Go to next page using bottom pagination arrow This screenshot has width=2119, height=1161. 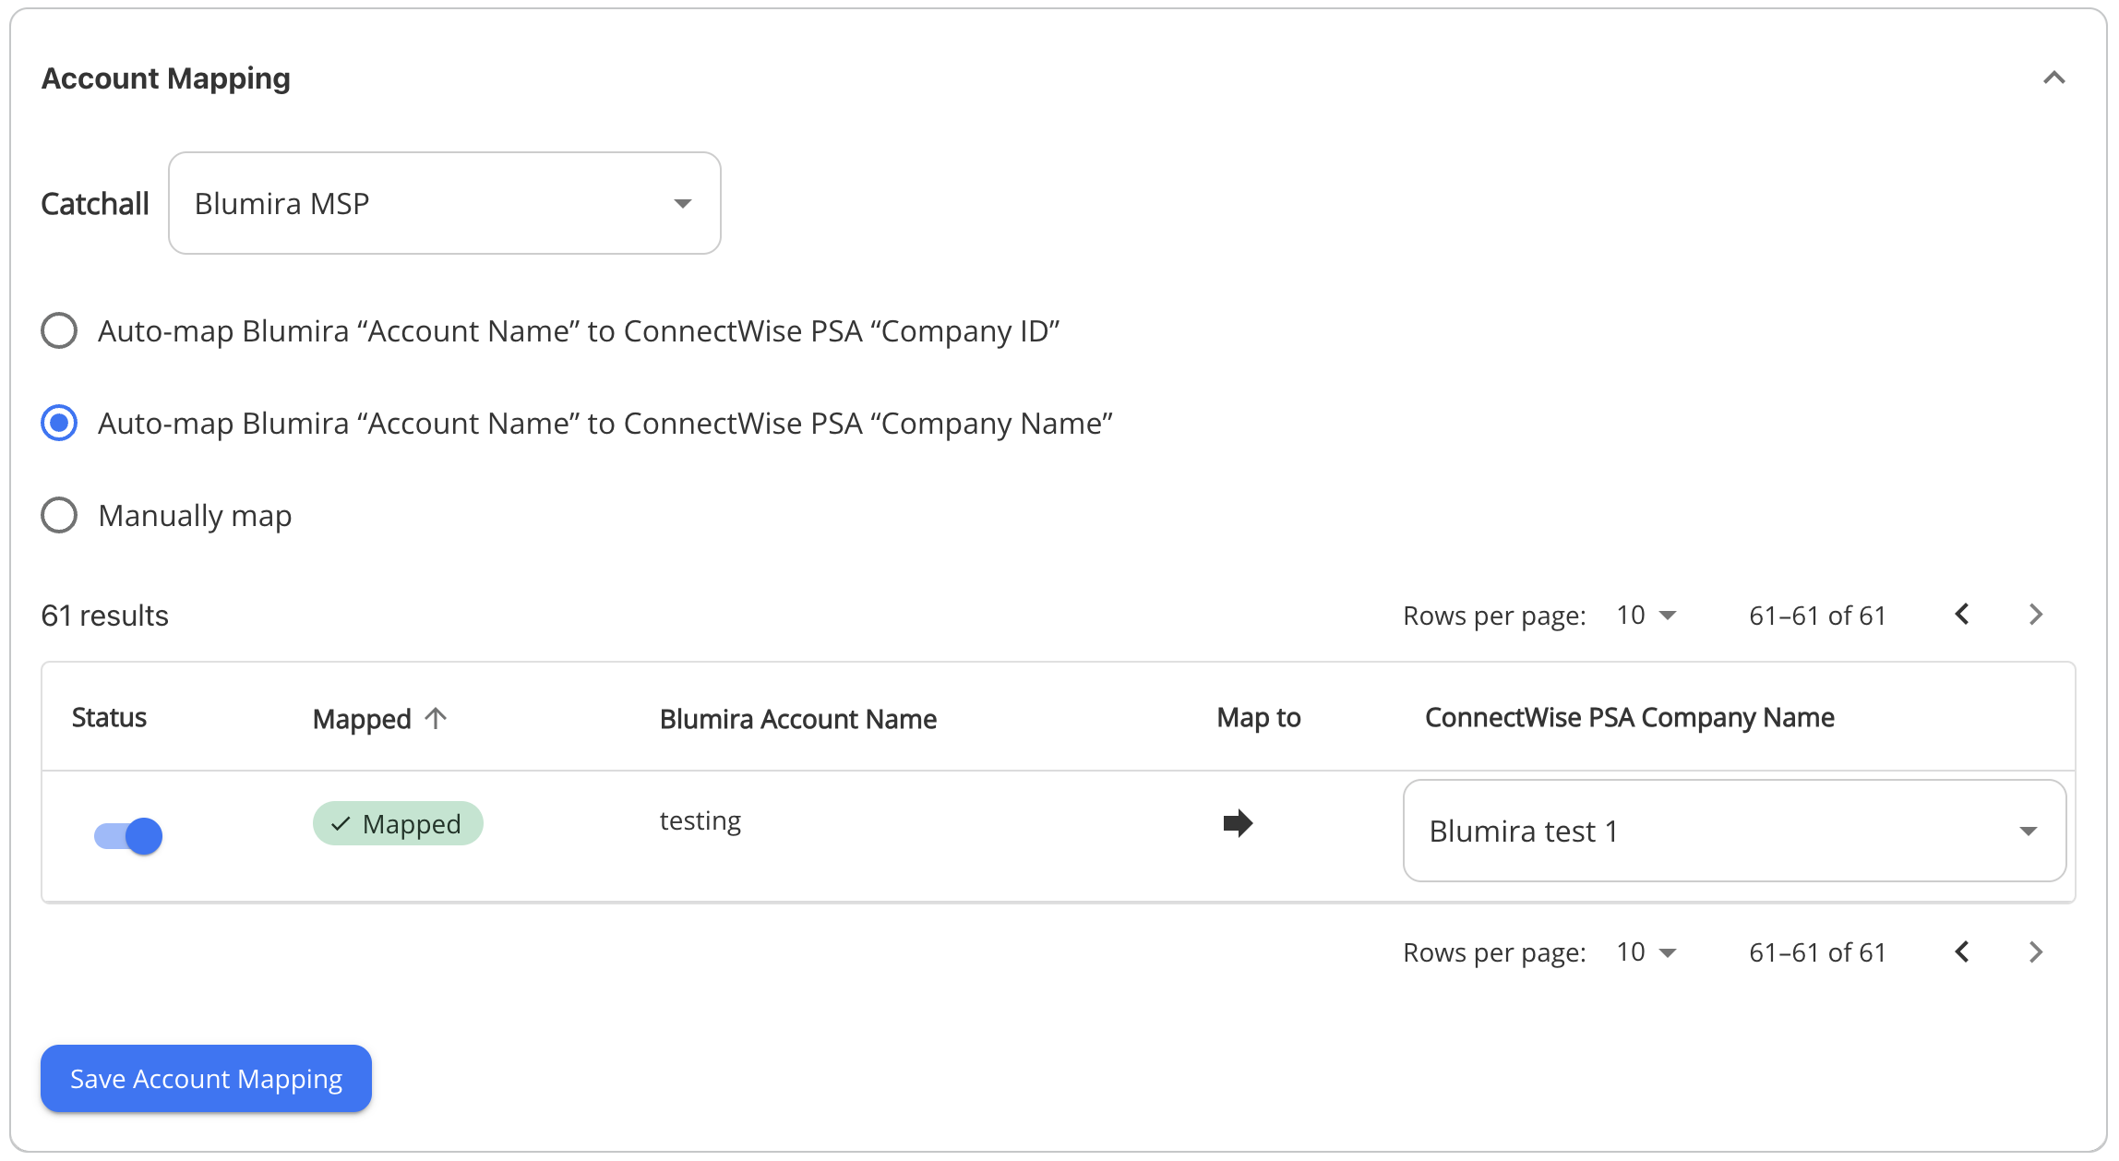(2036, 952)
